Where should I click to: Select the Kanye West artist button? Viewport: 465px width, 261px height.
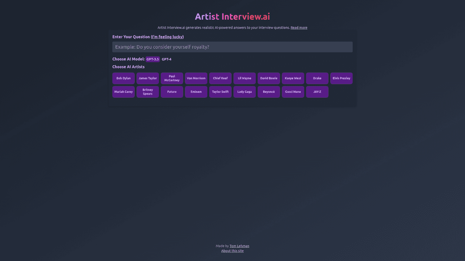tap(293, 78)
